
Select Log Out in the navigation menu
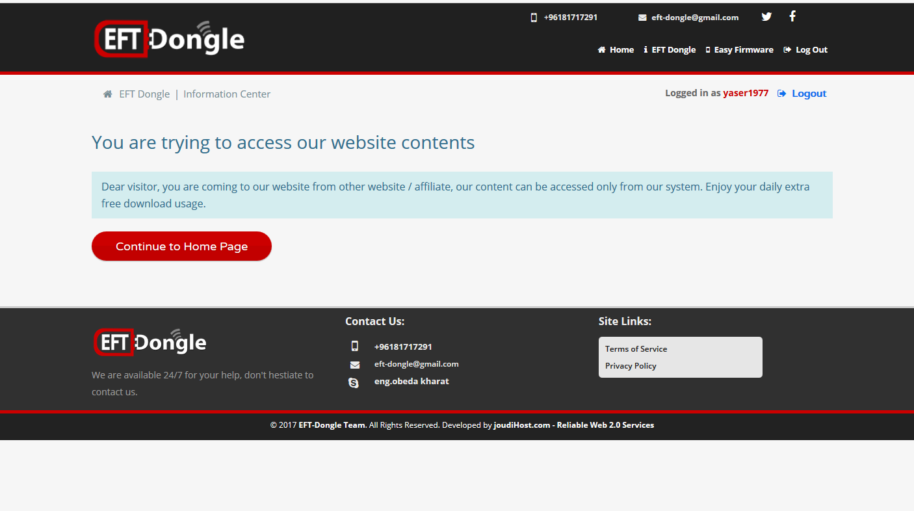tap(805, 49)
